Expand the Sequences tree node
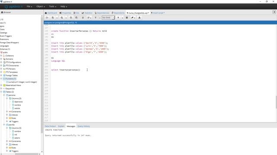The image size is (277, 155). click(1, 89)
